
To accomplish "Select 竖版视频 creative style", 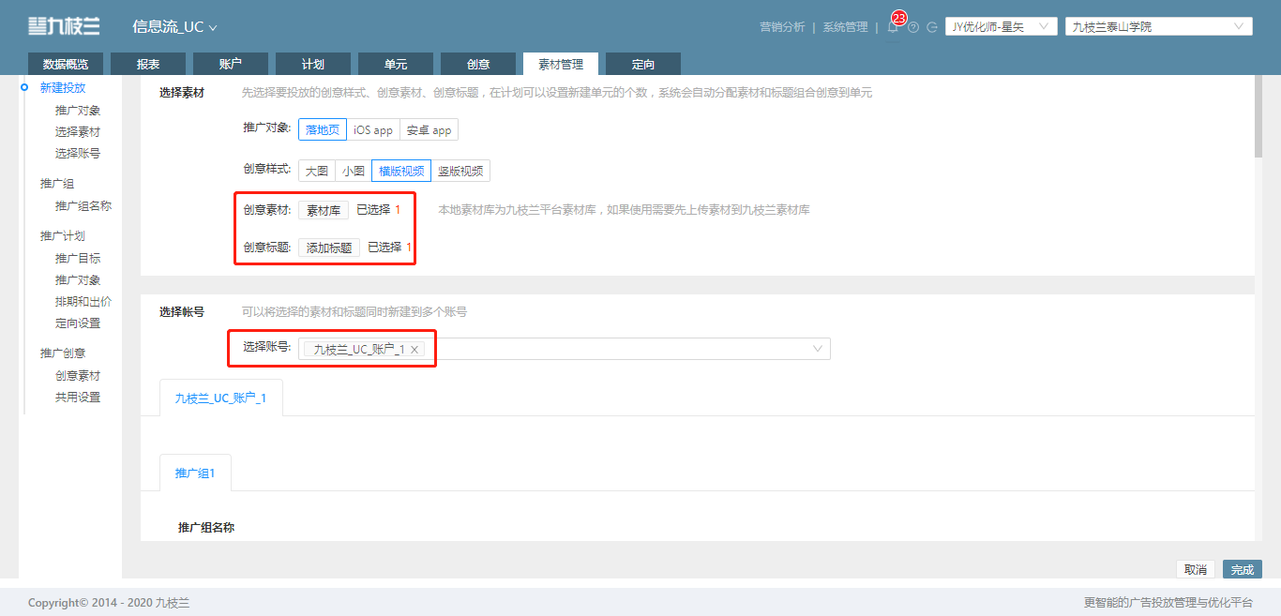I will pos(460,171).
